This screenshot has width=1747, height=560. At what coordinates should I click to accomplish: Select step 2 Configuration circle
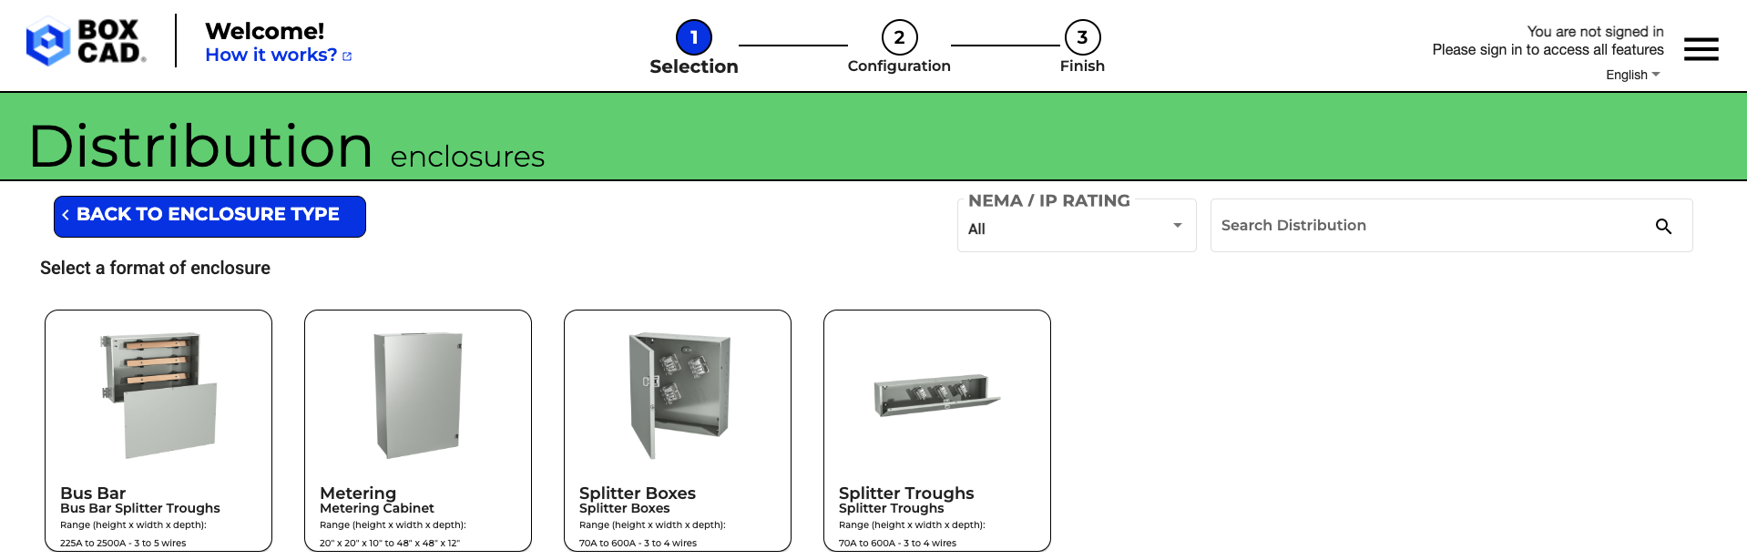(899, 37)
